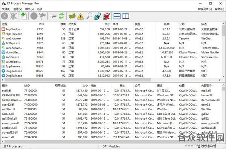
Task: Click module list horizontal scroll left arrow
Action: [3, 141]
